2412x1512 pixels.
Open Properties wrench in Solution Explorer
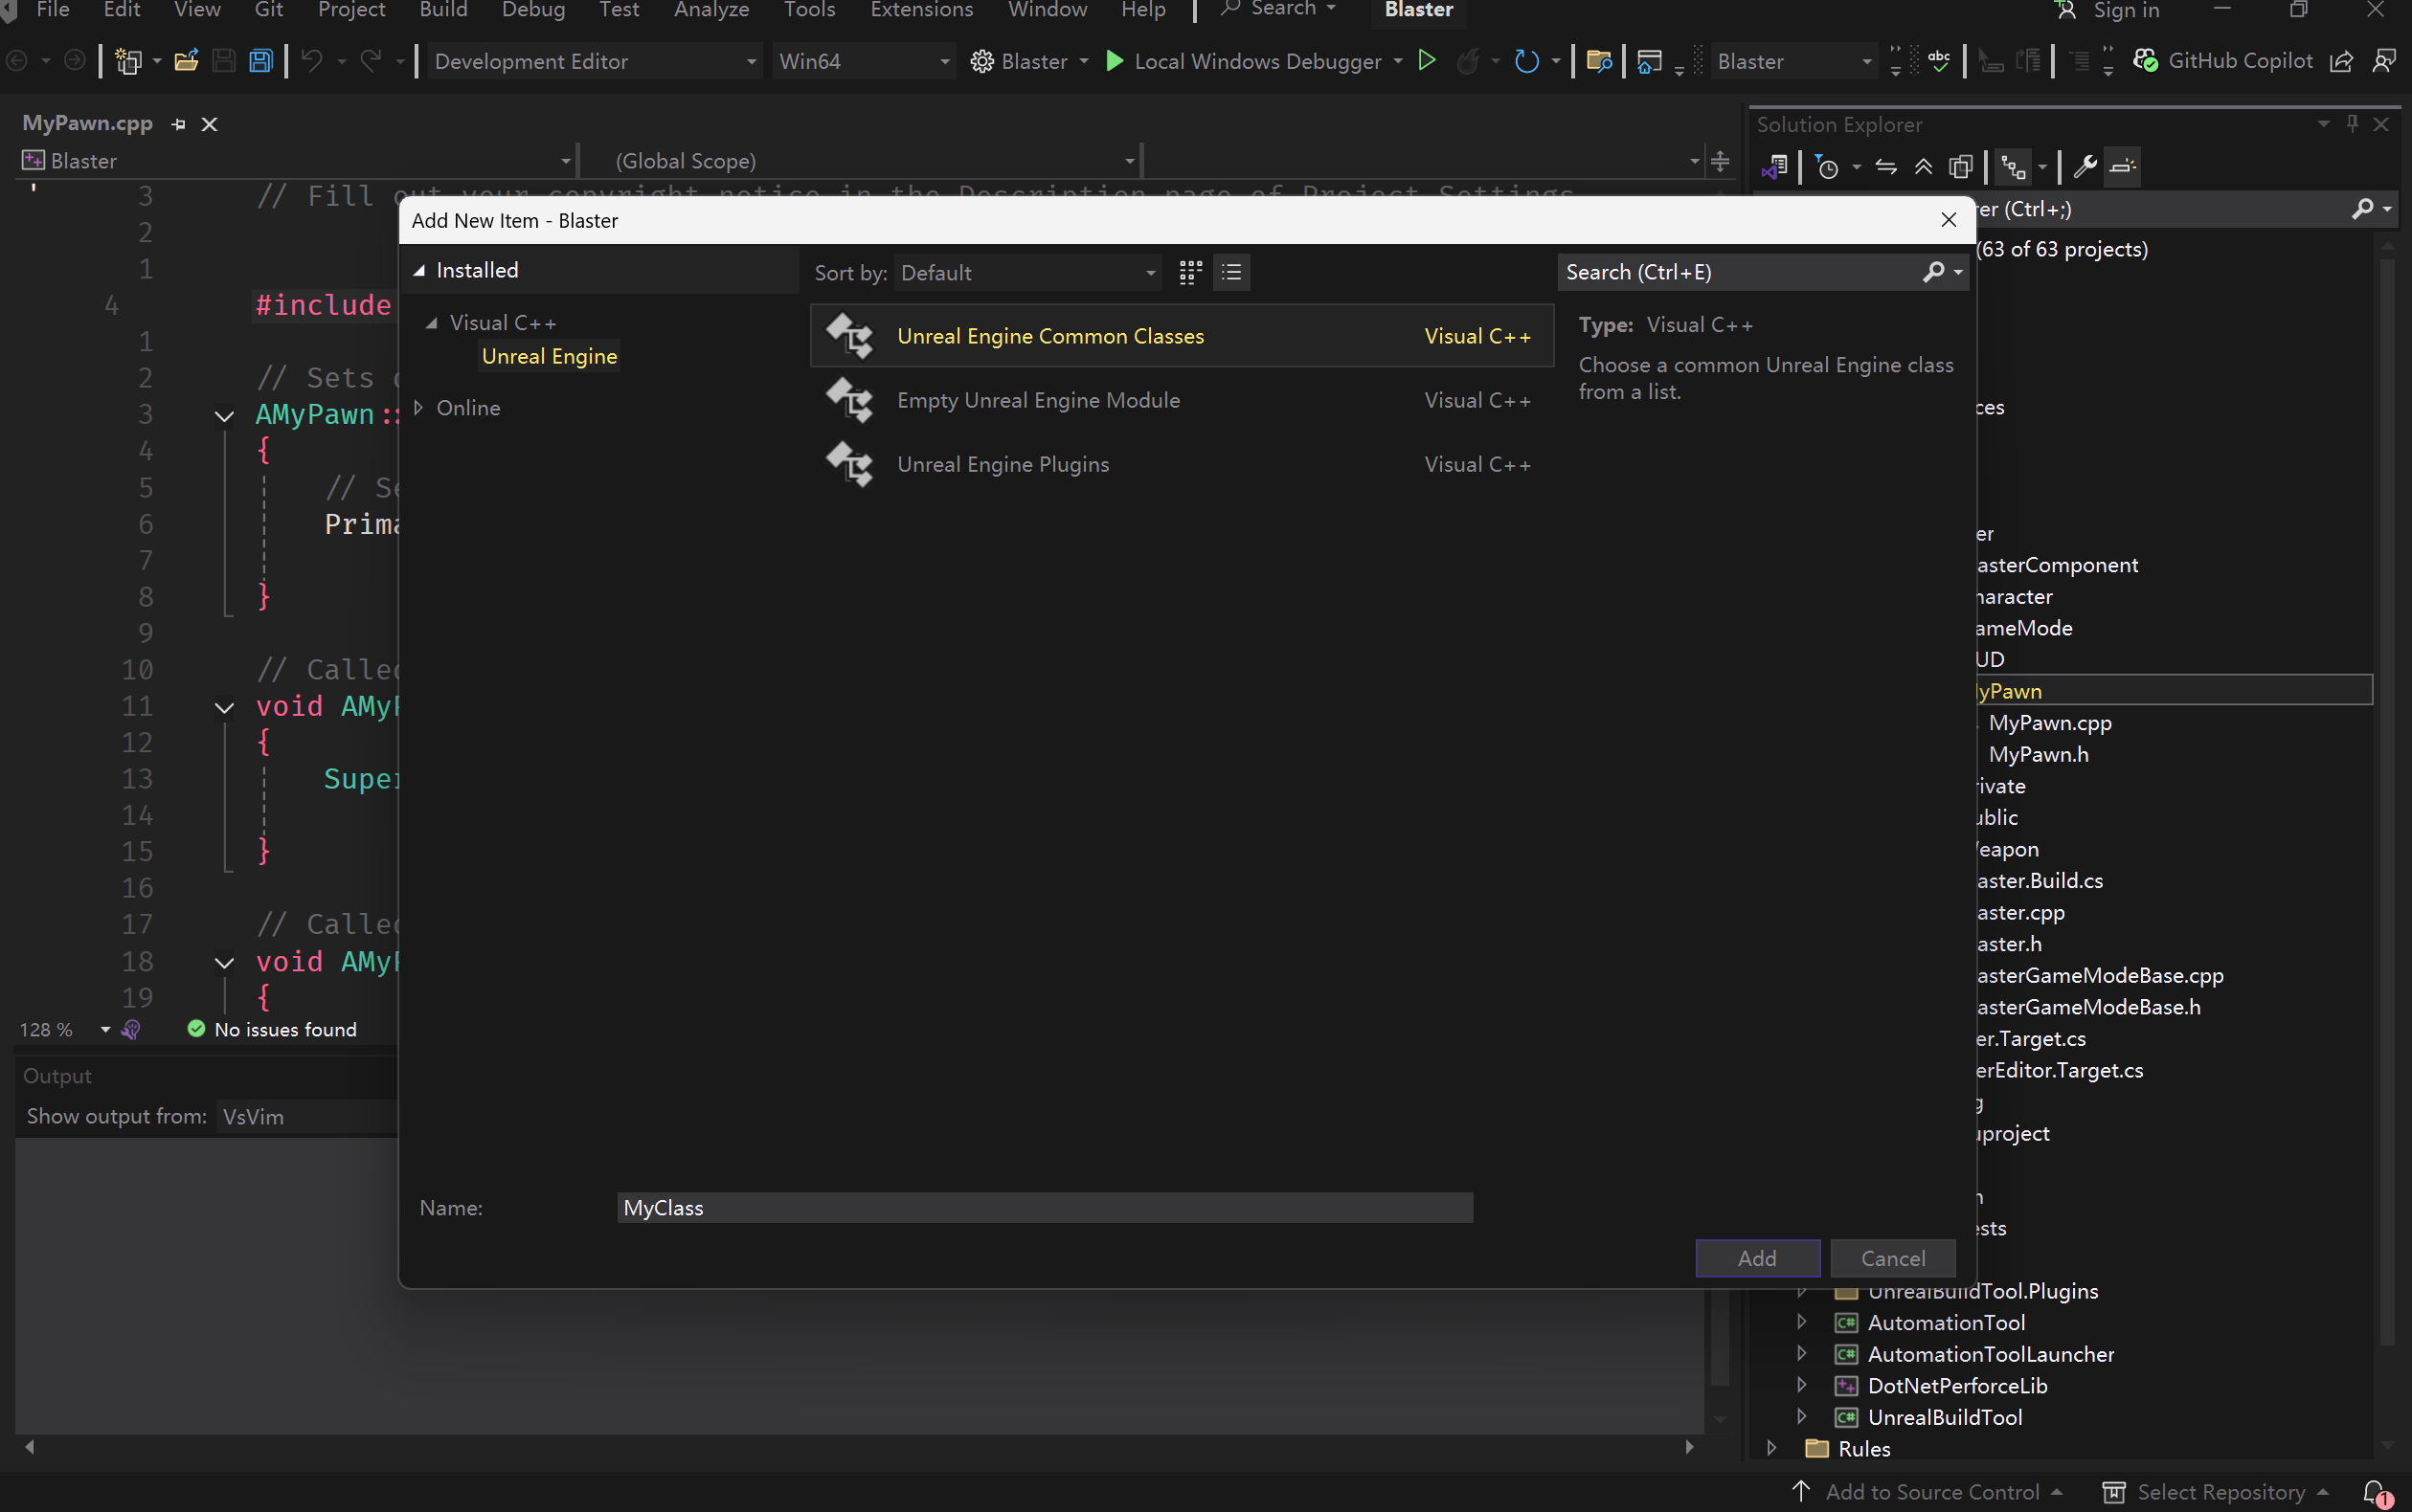tap(2085, 166)
